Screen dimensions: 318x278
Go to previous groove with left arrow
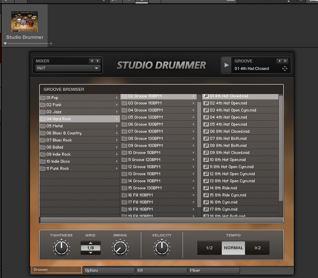280,61
